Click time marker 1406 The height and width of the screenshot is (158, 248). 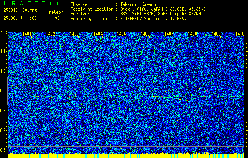pos(145,34)
